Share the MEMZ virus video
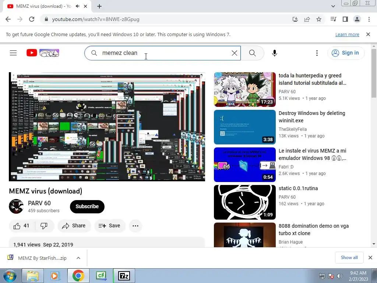The image size is (377, 283). click(x=74, y=226)
